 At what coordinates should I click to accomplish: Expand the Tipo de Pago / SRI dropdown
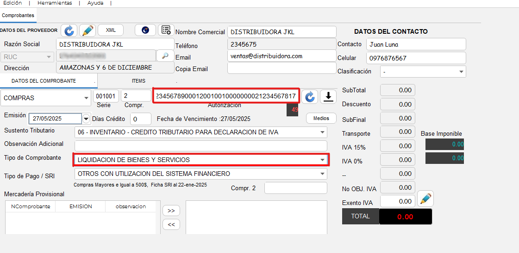tap(322, 174)
